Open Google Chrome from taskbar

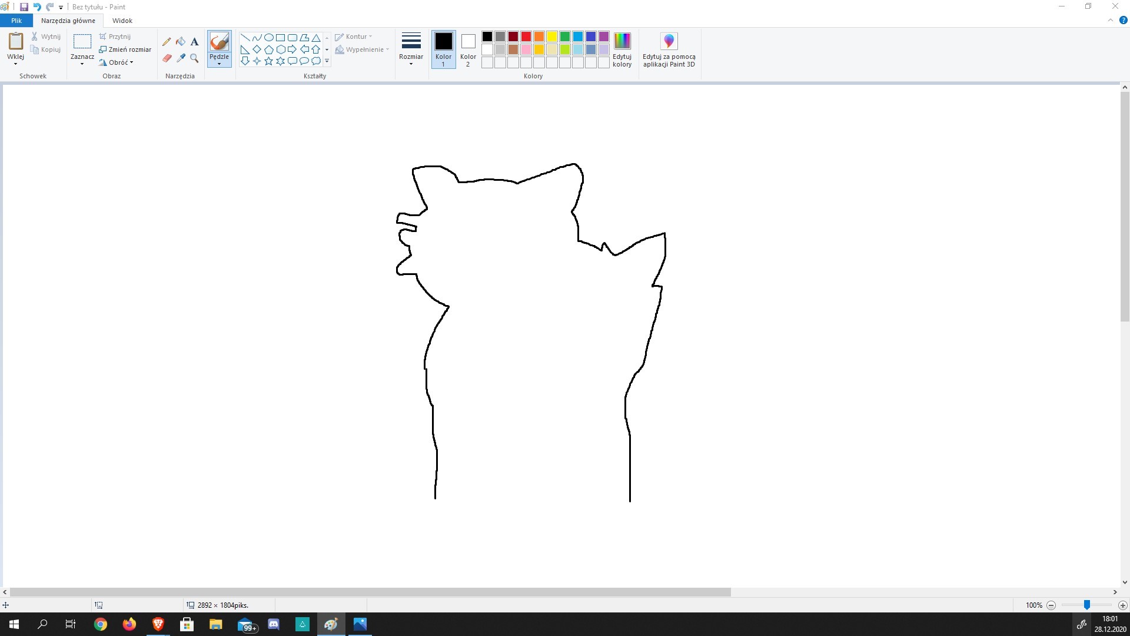[101, 624]
